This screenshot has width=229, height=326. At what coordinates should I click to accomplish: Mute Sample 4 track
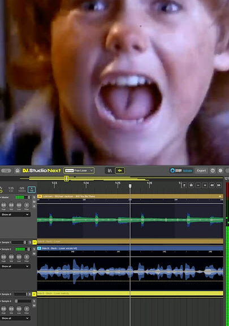pyautogui.click(x=34, y=305)
